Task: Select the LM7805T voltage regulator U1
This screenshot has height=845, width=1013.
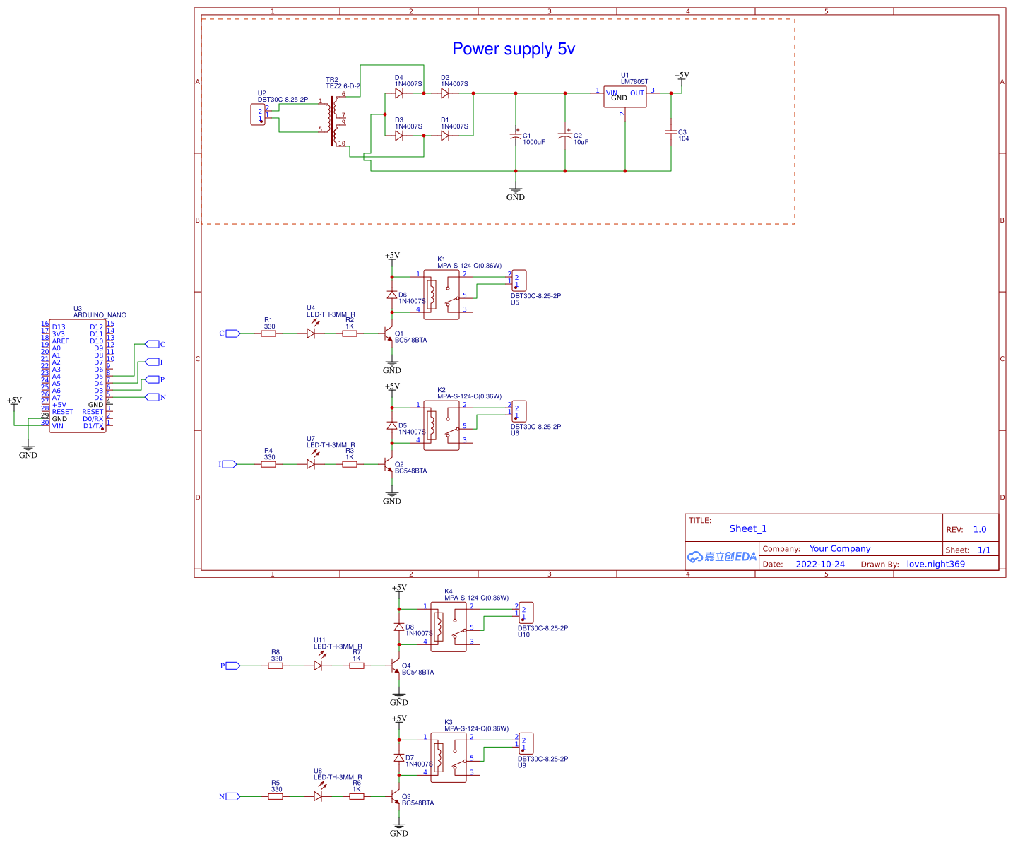Action: click(x=624, y=96)
